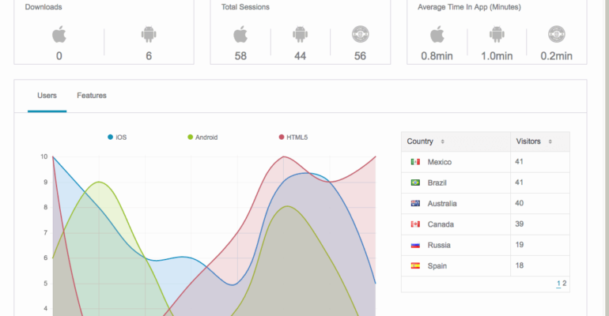Click the 1.0min Android average time
The height and width of the screenshot is (316, 609).
[x=497, y=56]
